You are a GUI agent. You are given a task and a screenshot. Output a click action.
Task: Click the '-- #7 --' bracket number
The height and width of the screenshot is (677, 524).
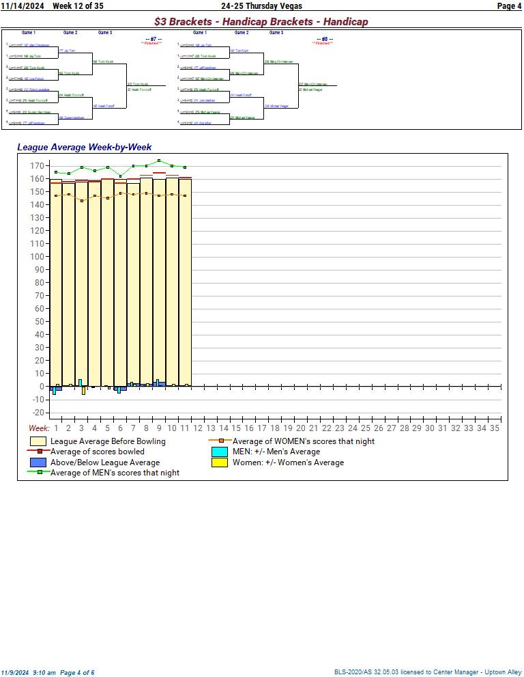[154, 39]
